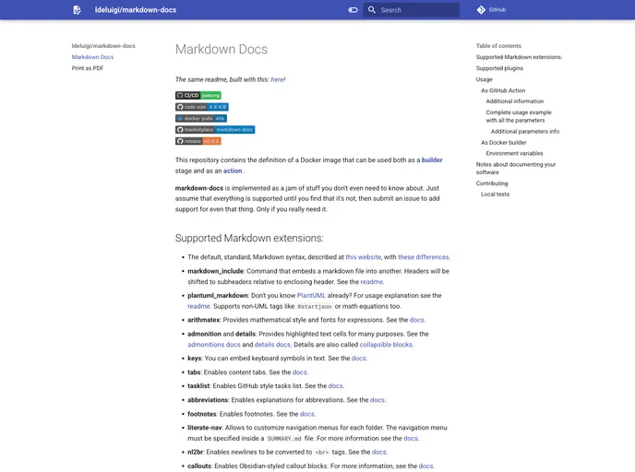635x472 pixels.
Task: Open nl2br docs link
Action: [378, 452]
